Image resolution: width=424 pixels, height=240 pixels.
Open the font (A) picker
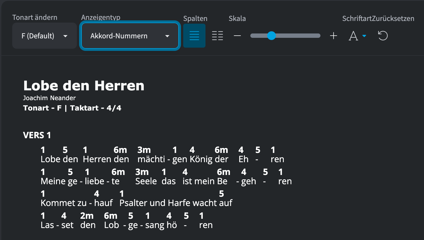(x=357, y=36)
